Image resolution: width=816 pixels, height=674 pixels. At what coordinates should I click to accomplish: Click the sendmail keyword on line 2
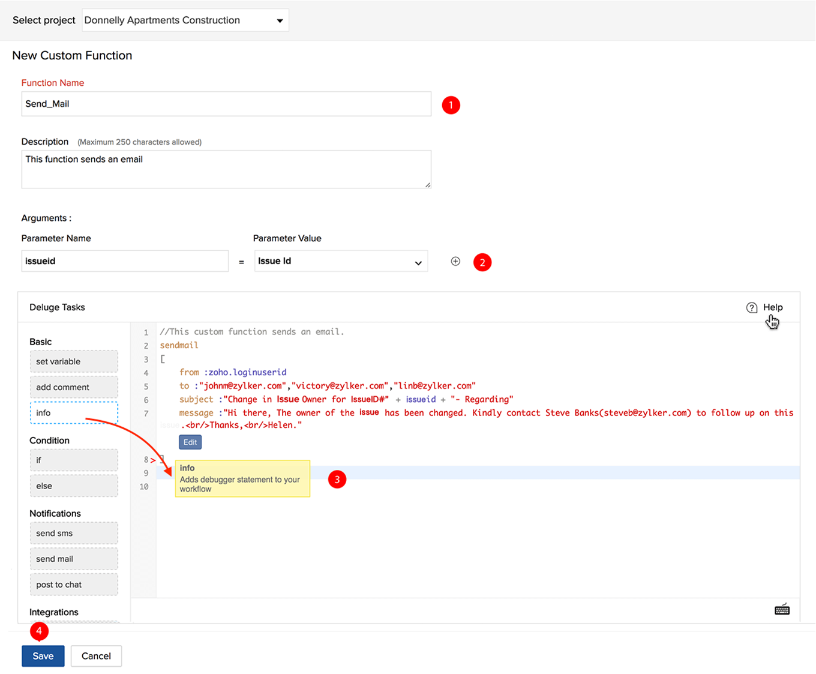pyautogui.click(x=179, y=345)
